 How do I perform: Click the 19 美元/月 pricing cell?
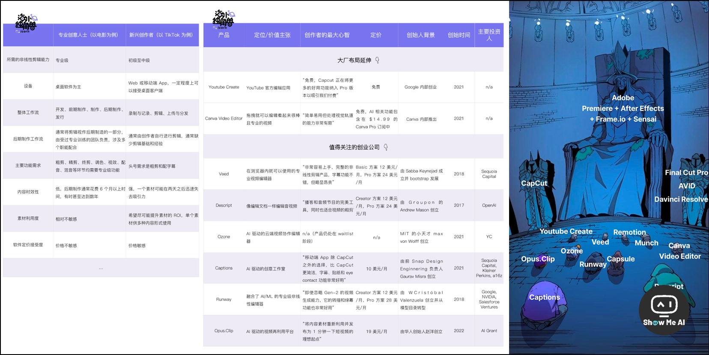point(377,331)
